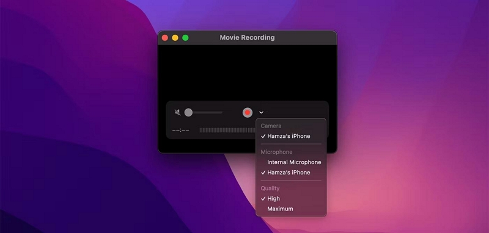Close the Movie Recording window
This screenshot has width=489, height=233.
click(165, 38)
